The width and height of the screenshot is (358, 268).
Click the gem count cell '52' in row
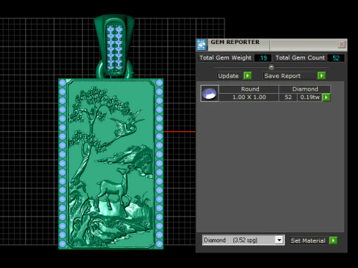tap(288, 98)
